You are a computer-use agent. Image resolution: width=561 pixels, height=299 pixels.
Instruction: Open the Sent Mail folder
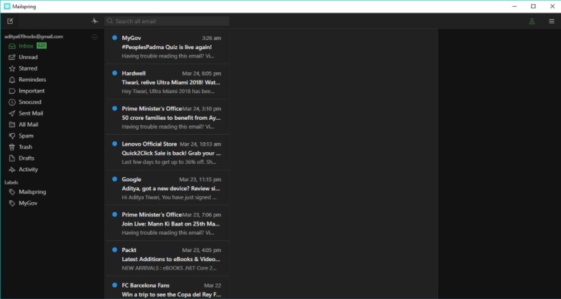[31, 114]
